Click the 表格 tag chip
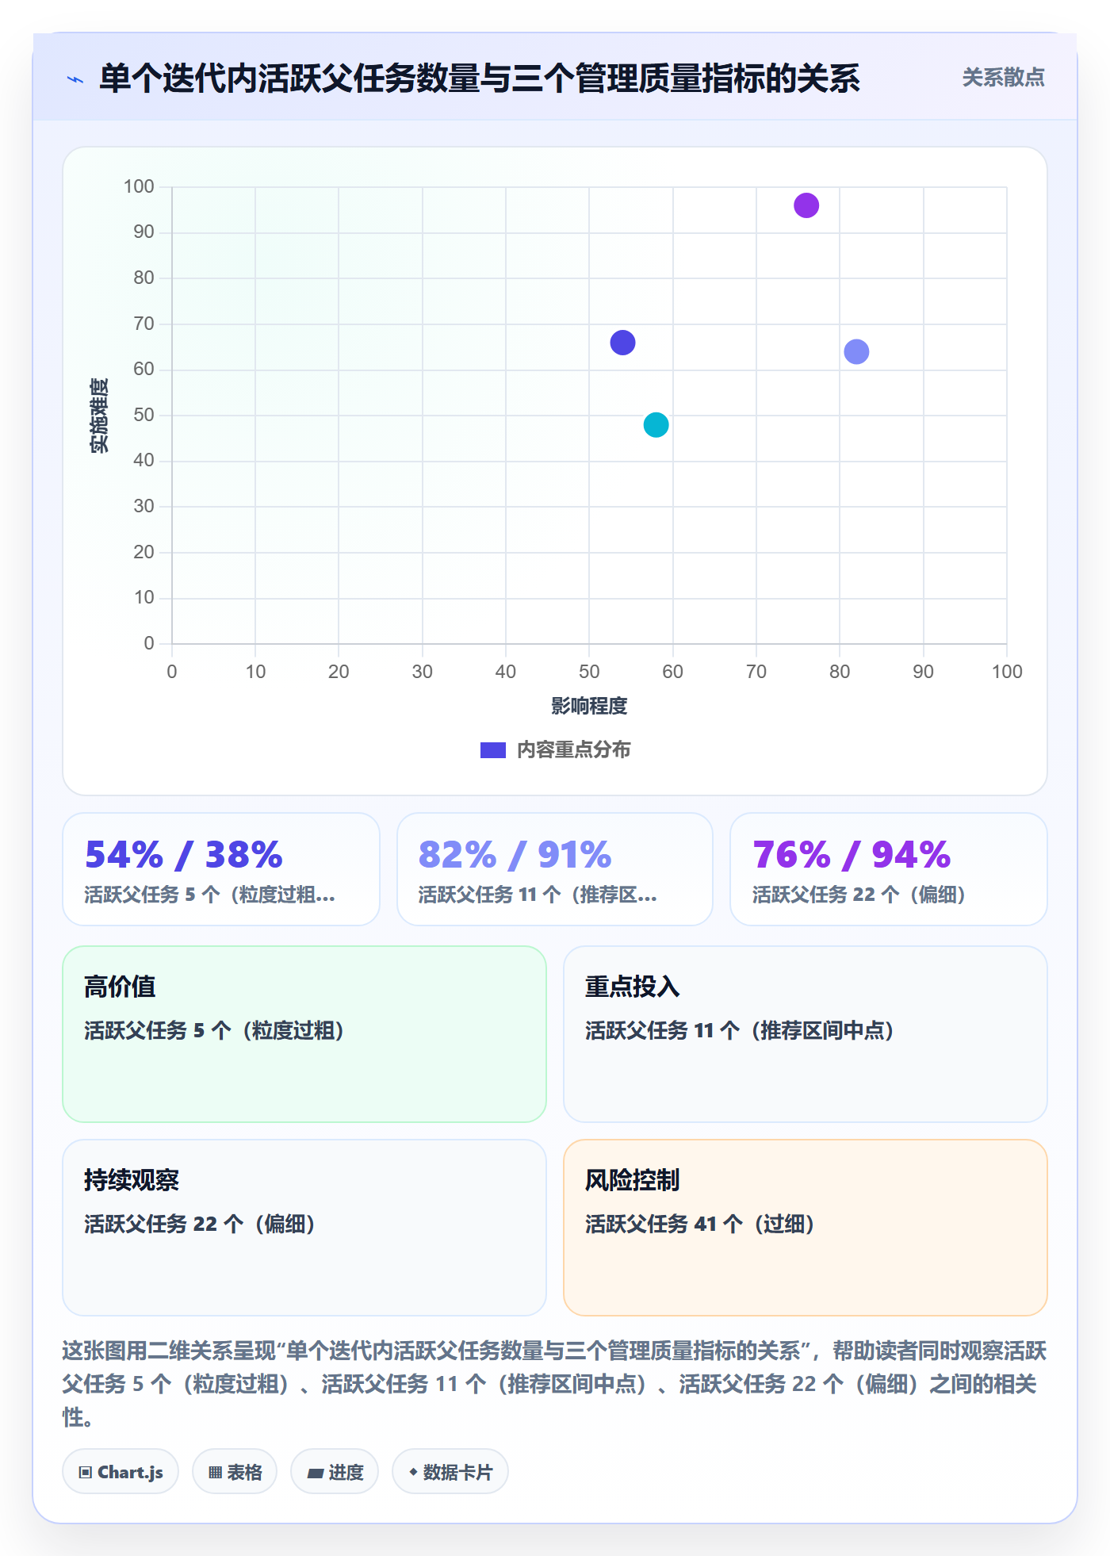1110x1556 pixels. [235, 1472]
